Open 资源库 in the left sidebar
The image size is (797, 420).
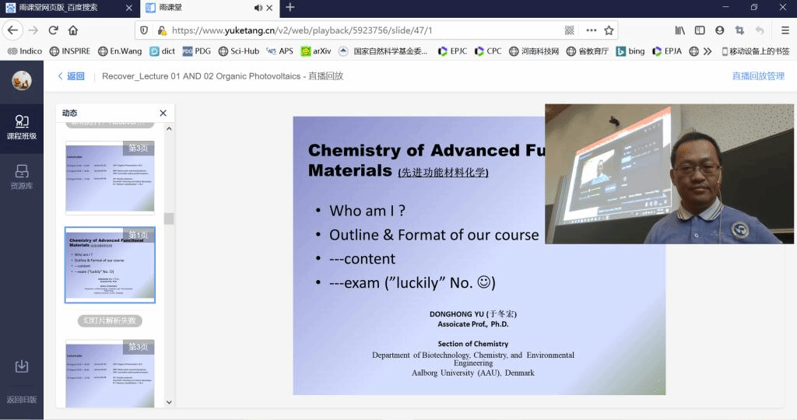pyautogui.click(x=22, y=177)
